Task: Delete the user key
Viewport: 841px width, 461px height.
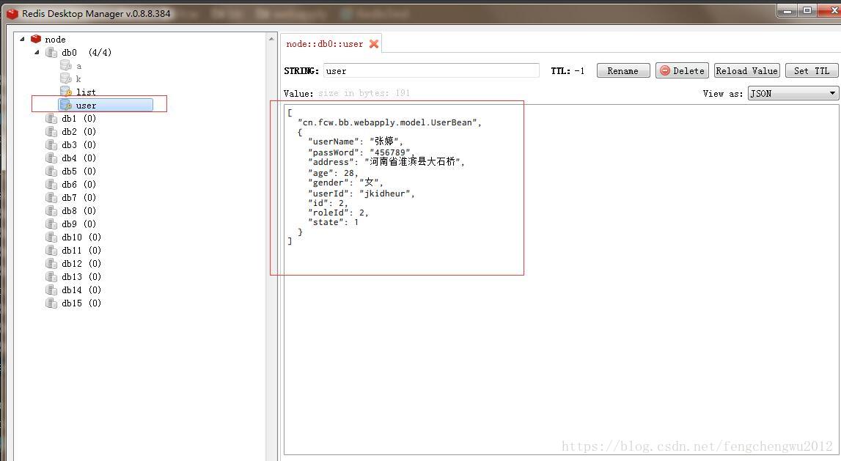Action: click(x=682, y=71)
